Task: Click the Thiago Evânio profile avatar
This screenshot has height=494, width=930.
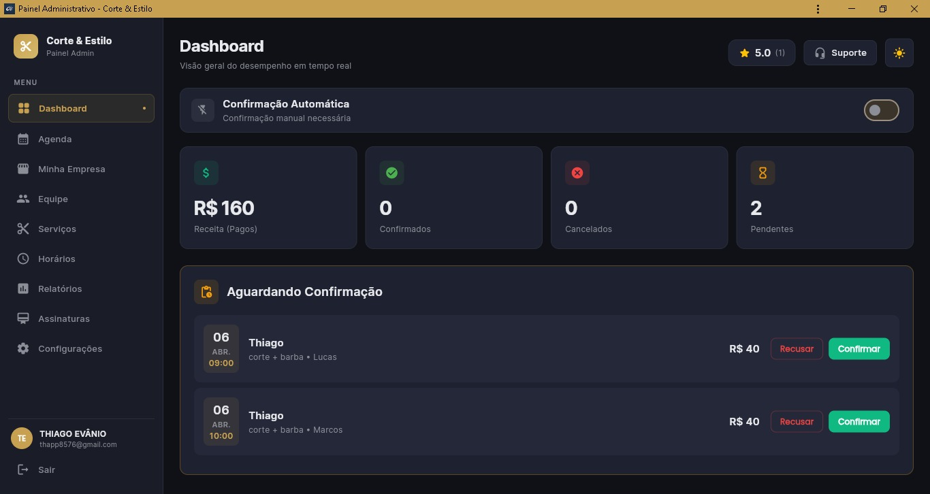Action: tap(21, 438)
